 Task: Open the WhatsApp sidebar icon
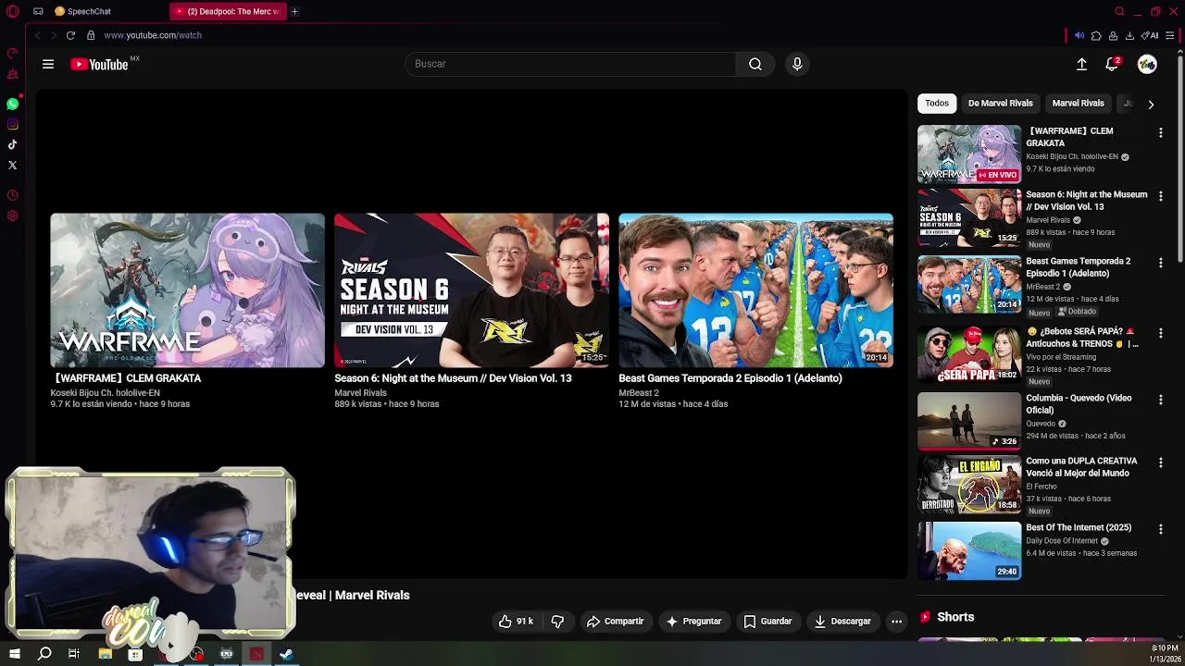(x=12, y=104)
